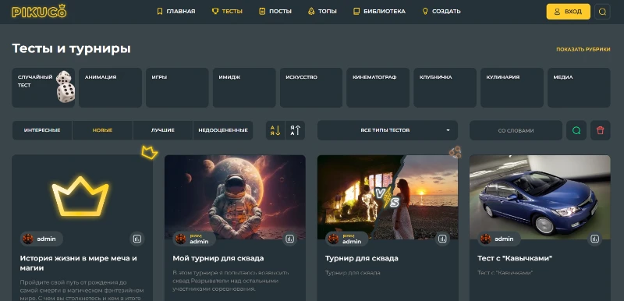Click the dice icon of random test
Viewport: 624px width, 301px height.
point(65,87)
